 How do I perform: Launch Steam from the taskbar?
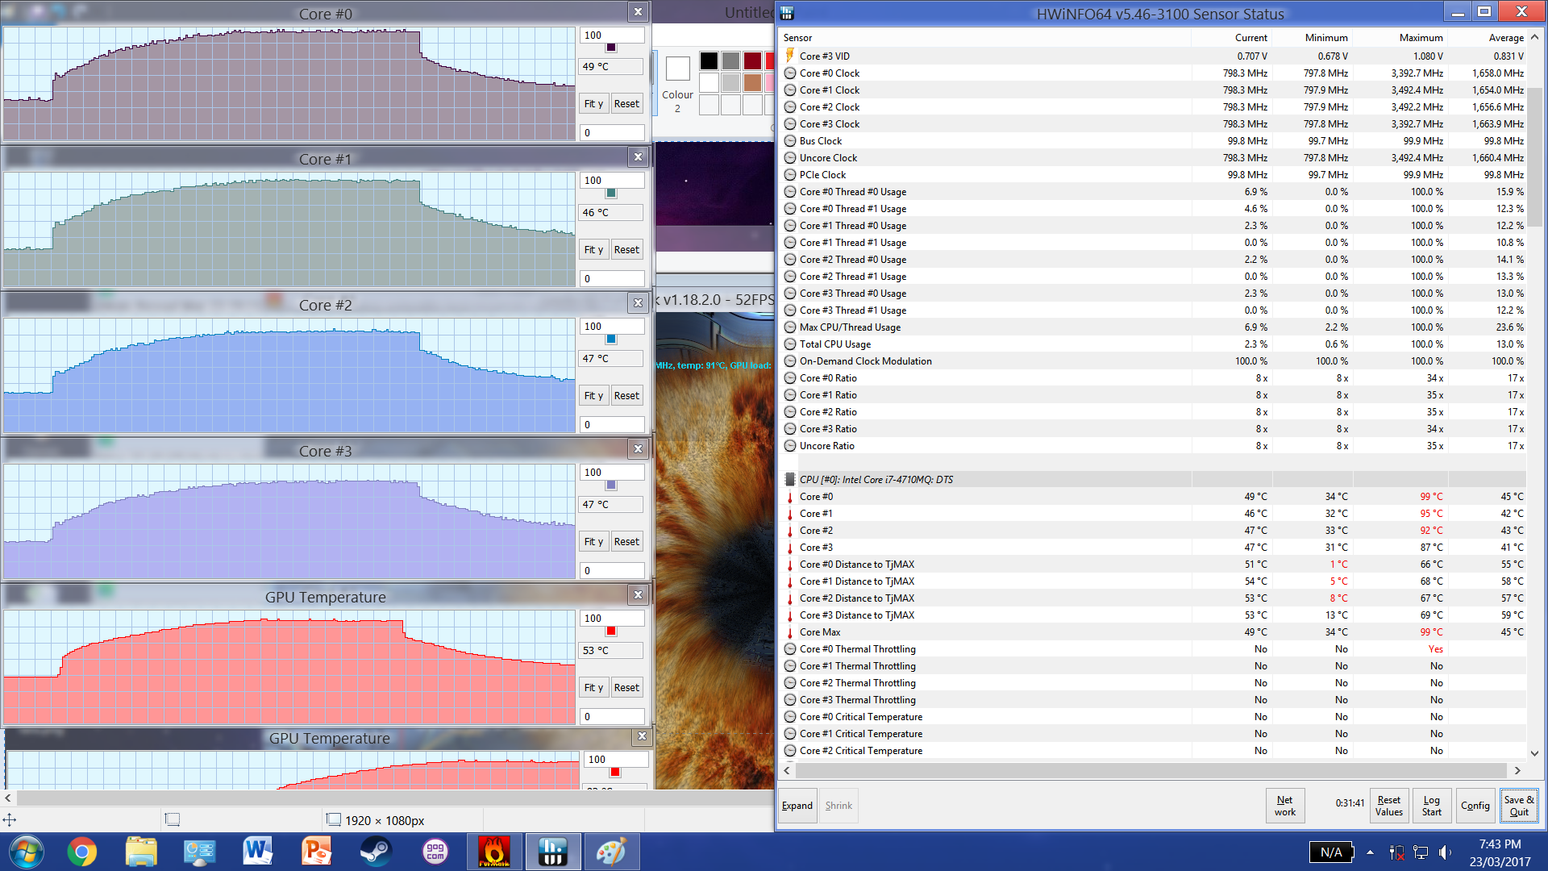pyautogui.click(x=375, y=852)
